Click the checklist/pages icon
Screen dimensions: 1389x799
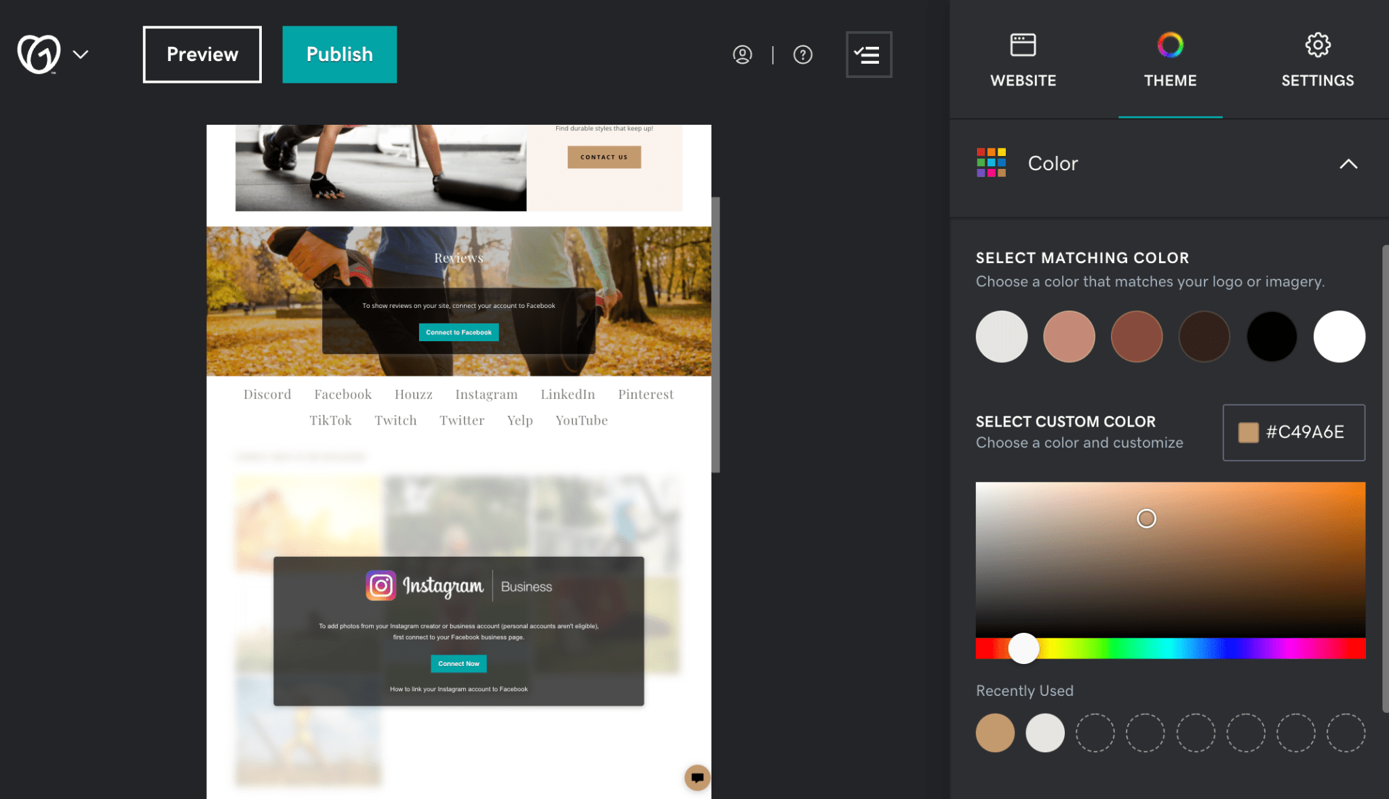869,54
